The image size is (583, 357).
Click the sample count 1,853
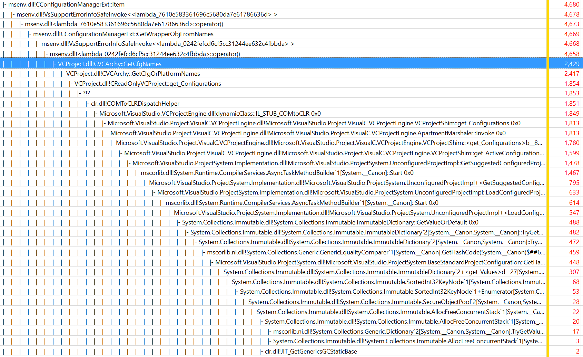coord(572,93)
